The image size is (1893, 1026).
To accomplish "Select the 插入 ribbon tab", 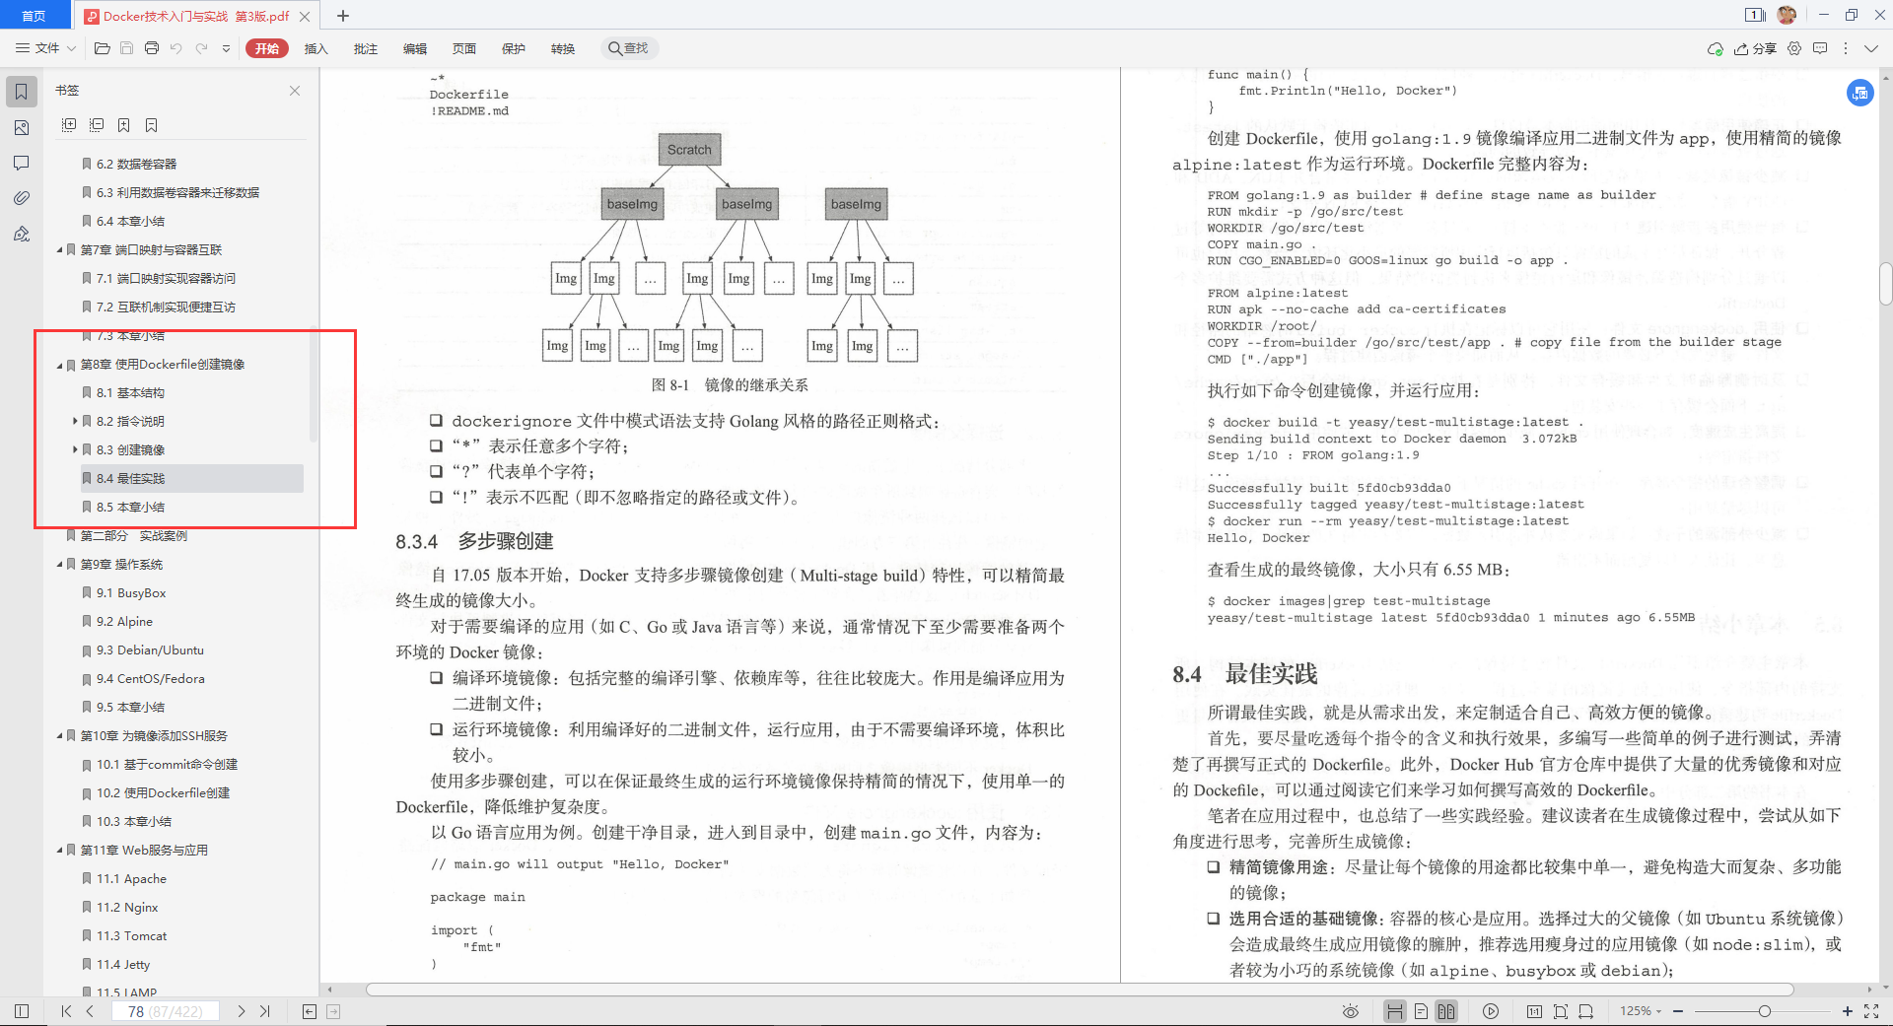I will (x=315, y=48).
